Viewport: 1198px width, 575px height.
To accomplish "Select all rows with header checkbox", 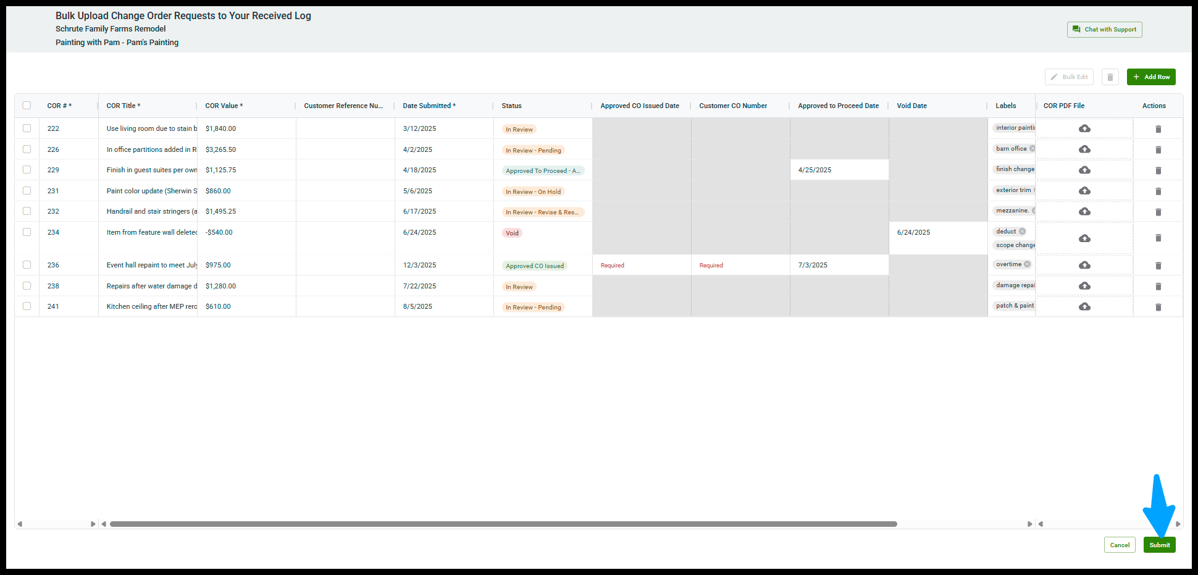I will click(27, 106).
